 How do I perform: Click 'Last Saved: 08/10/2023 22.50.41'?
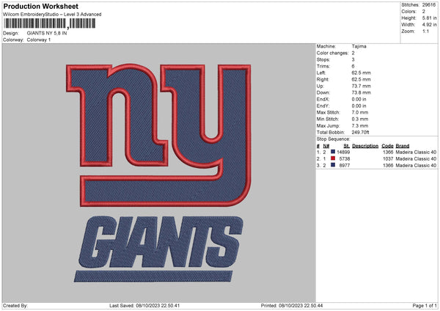point(144,306)
